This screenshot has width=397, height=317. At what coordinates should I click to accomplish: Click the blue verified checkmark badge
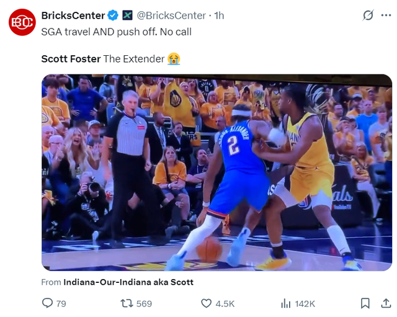[x=113, y=15]
